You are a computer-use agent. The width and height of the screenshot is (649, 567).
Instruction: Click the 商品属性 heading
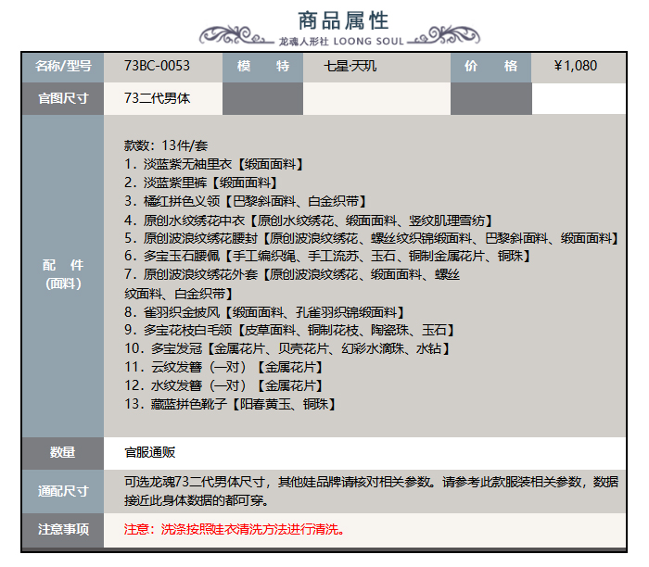343,20
